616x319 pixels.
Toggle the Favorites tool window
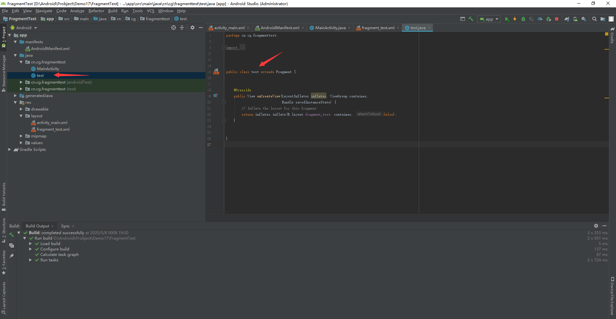coord(4,262)
